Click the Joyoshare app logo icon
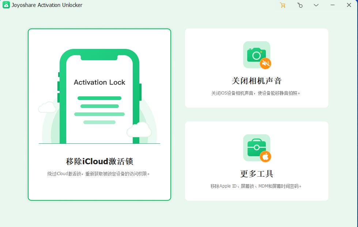Viewport: 358px width, 227px height. [x=6, y=5]
